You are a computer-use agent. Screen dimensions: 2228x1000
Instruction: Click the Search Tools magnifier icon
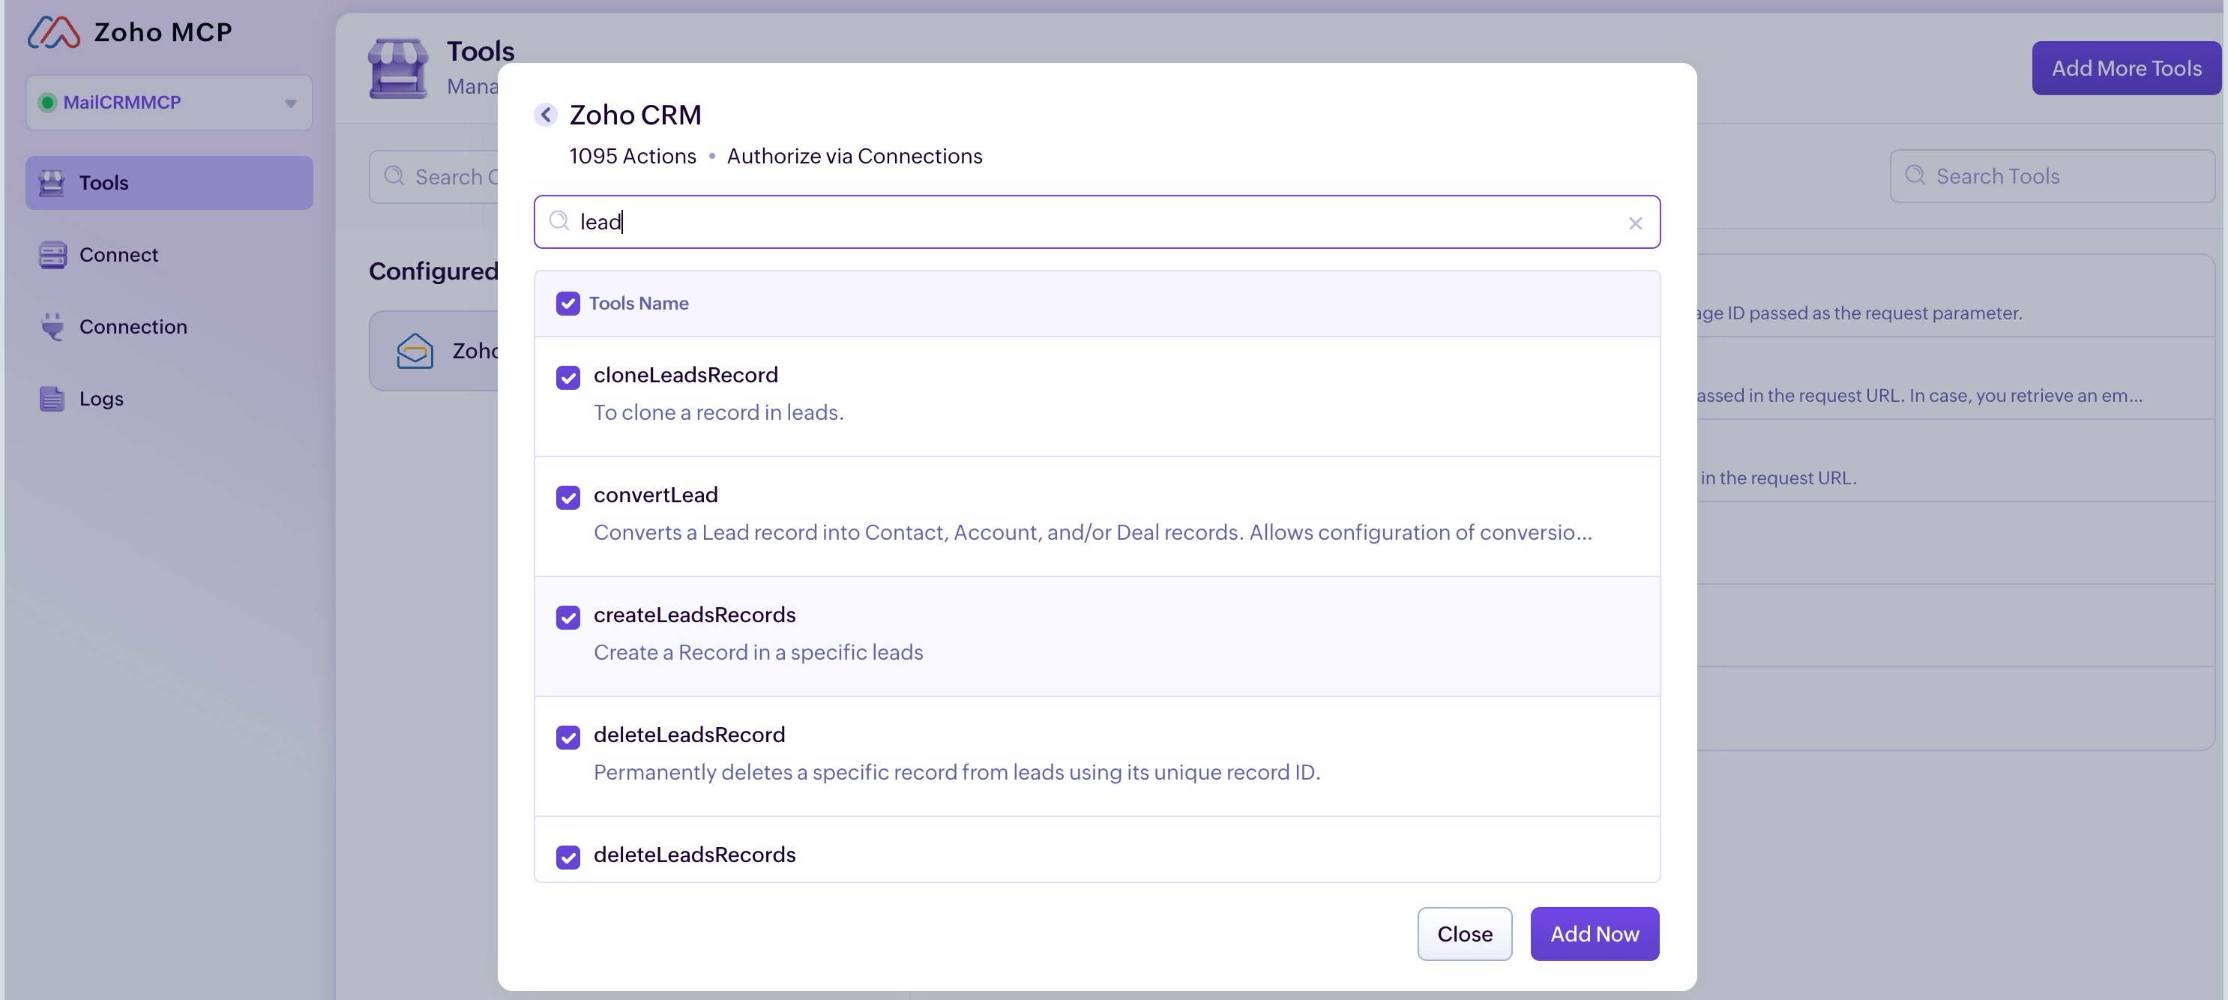pyautogui.click(x=1915, y=175)
